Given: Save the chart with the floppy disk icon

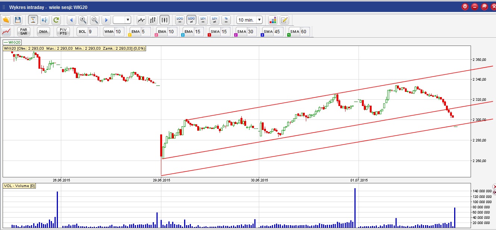Looking at the screenshot, I should click(x=18, y=20).
